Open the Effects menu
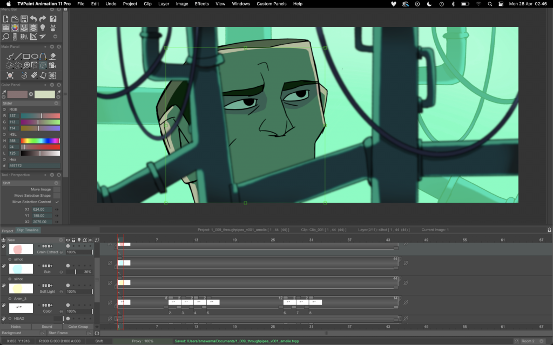Viewport: 553px width, 345px height. coord(202,4)
